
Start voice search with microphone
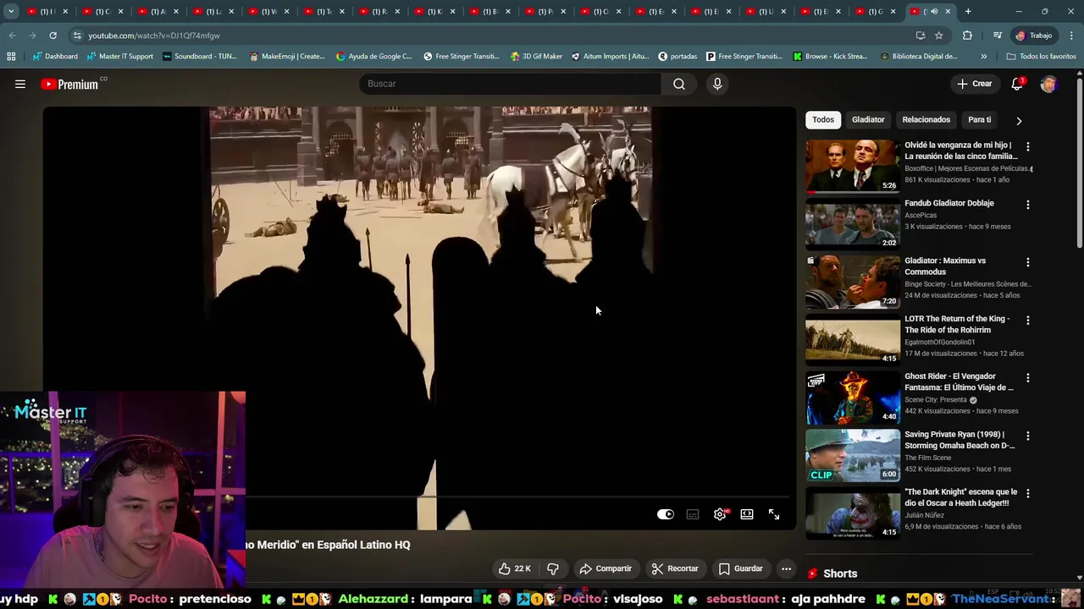717,84
